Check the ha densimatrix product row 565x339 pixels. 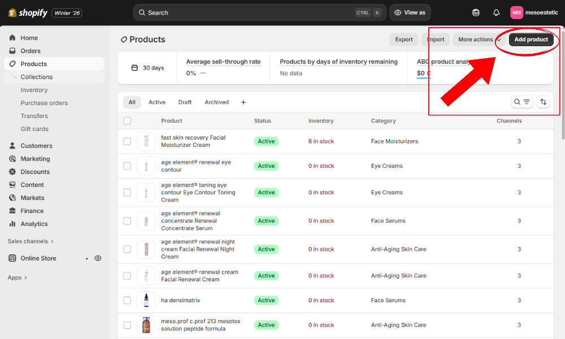[127, 300]
